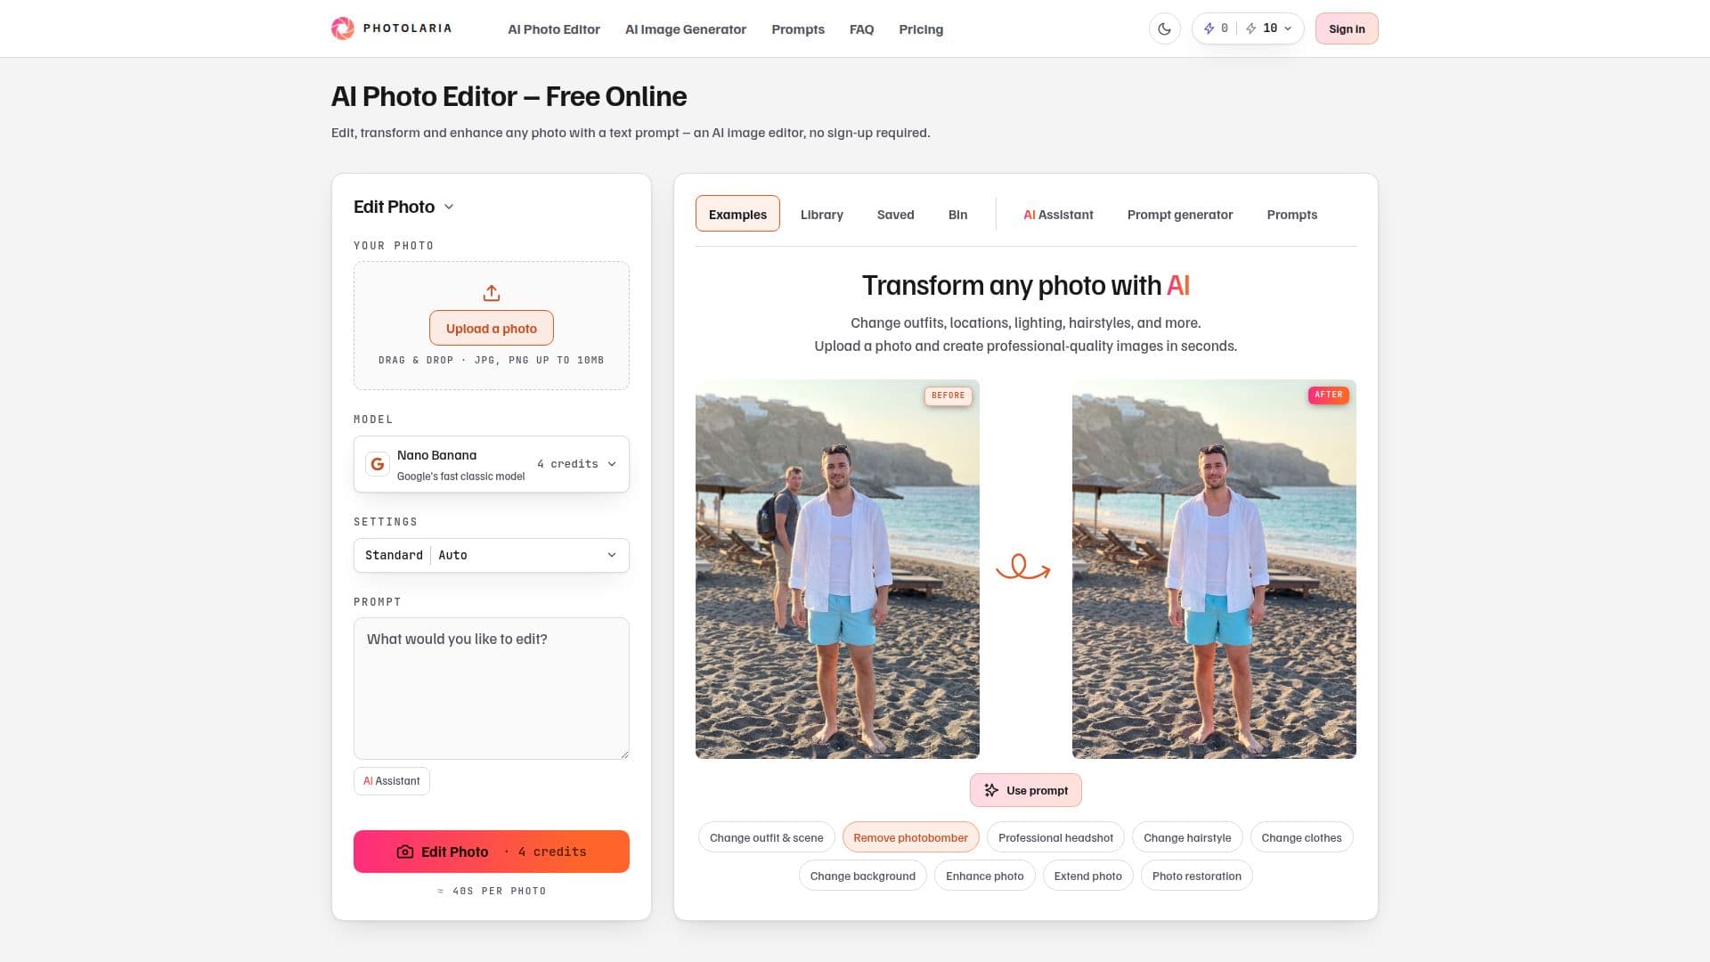Click the first lightning bolt credits icon
This screenshot has width=1710, height=962.
click(1209, 29)
